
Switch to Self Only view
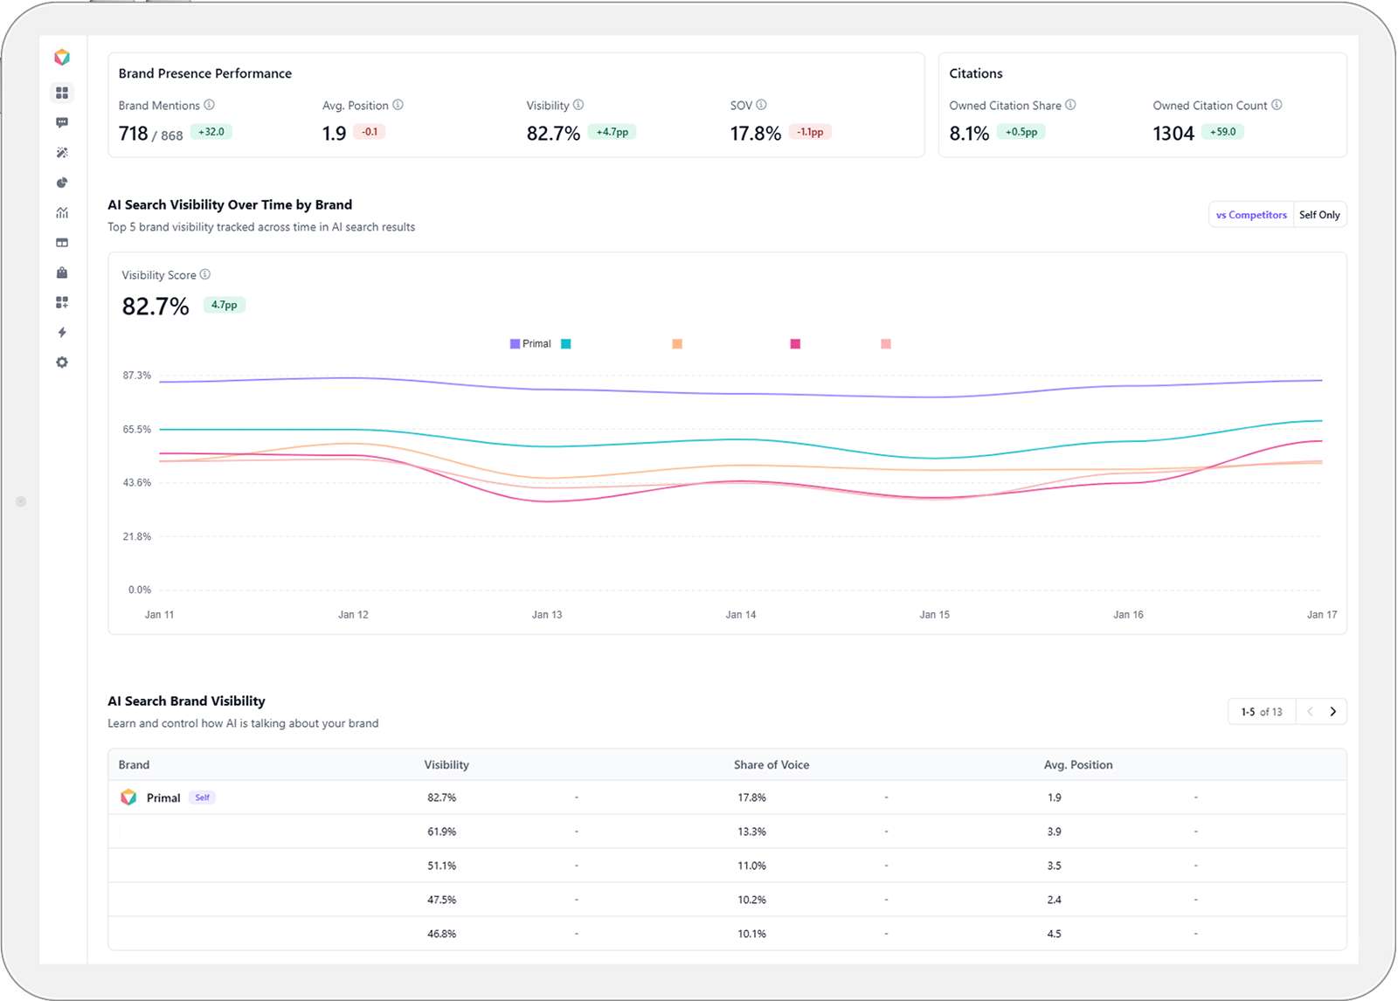[1319, 215]
